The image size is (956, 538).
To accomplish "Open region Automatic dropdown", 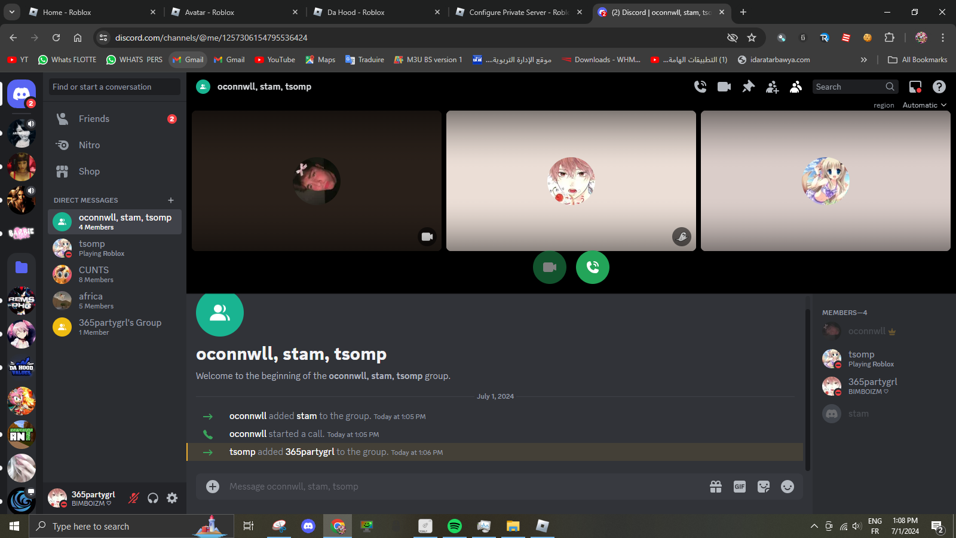I will pyautogui.click(x=924, y=105).
